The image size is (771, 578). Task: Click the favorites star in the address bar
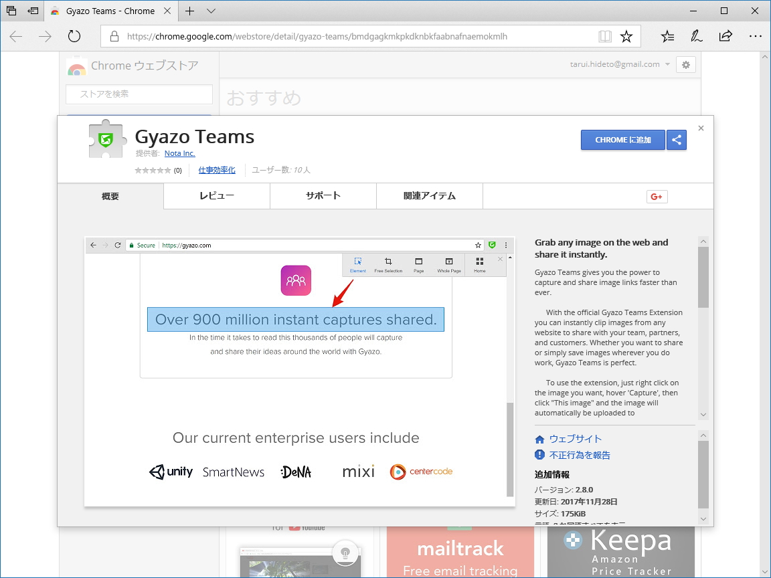click(626, 36)
